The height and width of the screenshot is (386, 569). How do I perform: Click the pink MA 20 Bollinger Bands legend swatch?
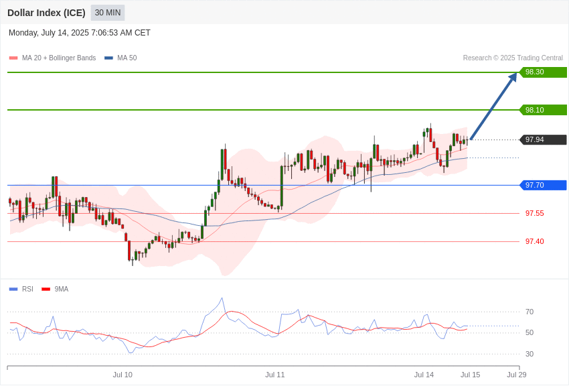pos(13,58)
